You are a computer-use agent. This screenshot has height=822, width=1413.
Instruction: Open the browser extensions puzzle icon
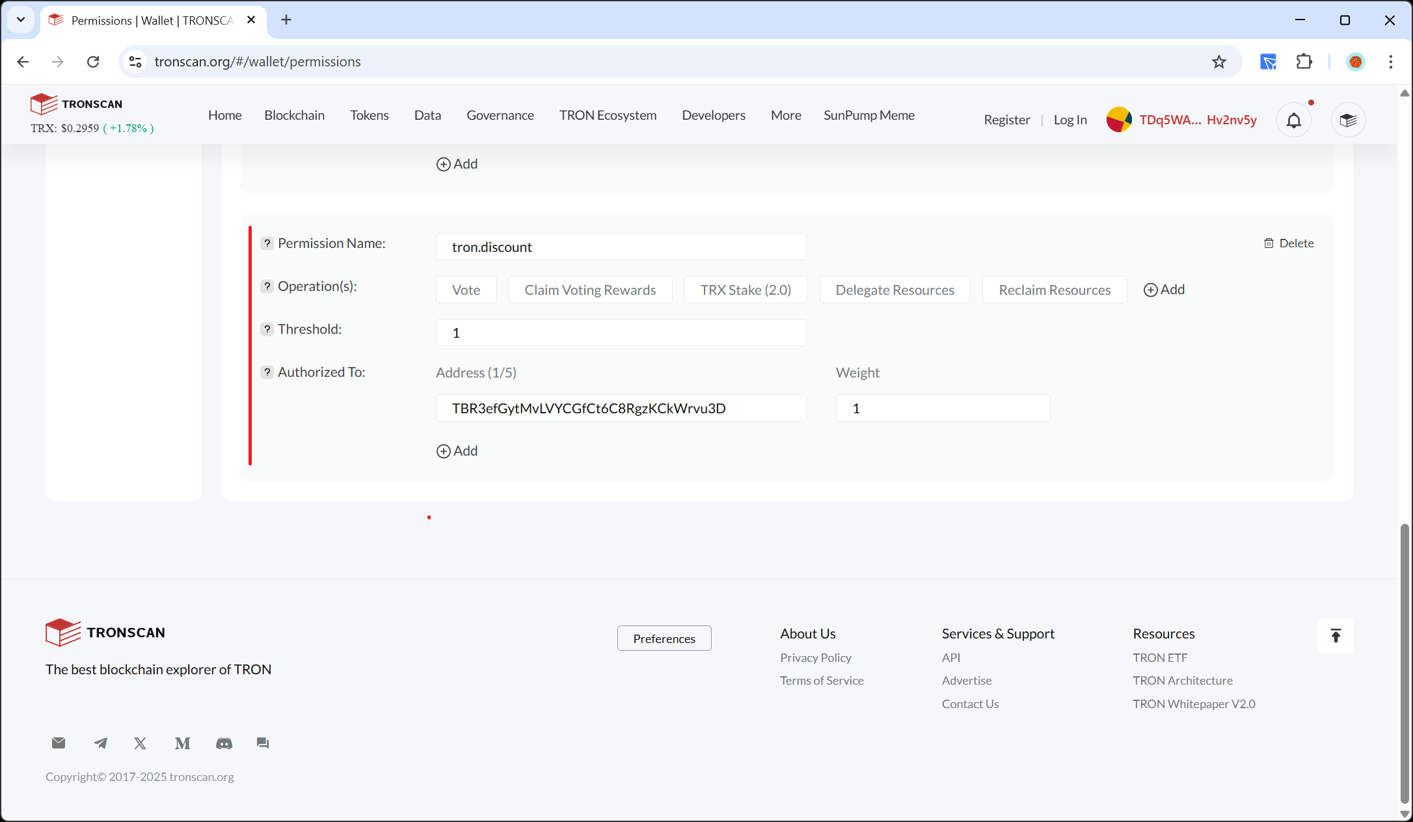[x=1304, y=62]
